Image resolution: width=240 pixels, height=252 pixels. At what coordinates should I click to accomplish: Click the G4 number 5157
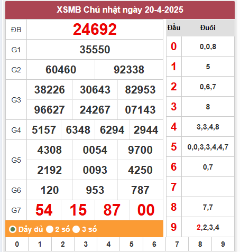click(44, 130)
